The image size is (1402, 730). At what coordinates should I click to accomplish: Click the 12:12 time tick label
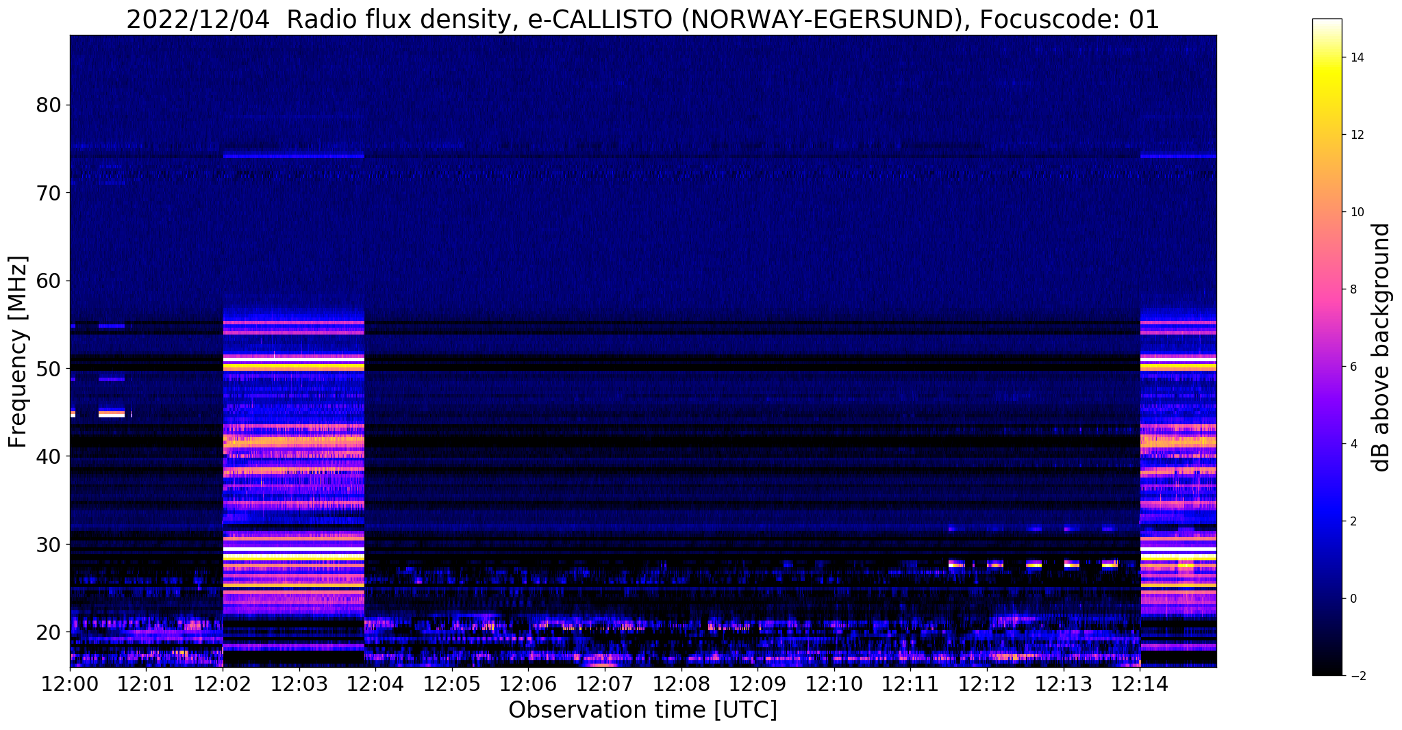[x=987, y=683]
